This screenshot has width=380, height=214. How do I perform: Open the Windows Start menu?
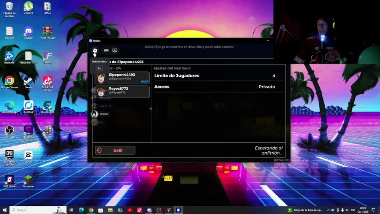pyautogui.click(x=4, y=210)
